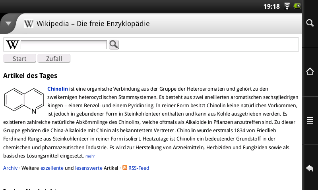Screen dimensions: 318x190
Task: Click the Start button
Action: [19, 59]
